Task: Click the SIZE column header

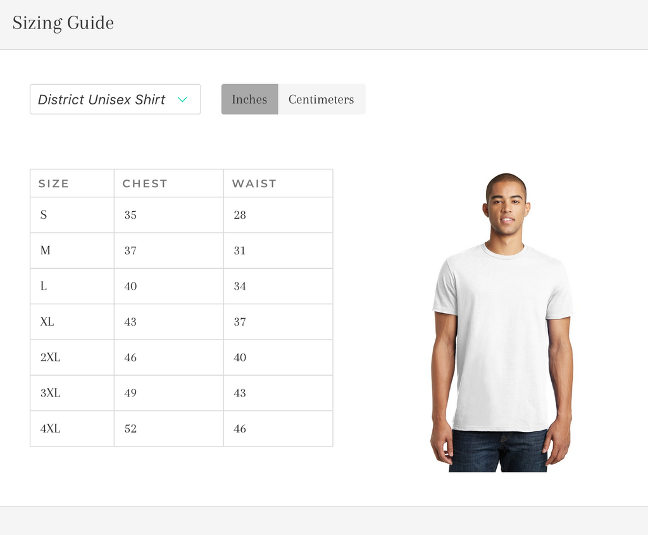Action: coord(54,183)
